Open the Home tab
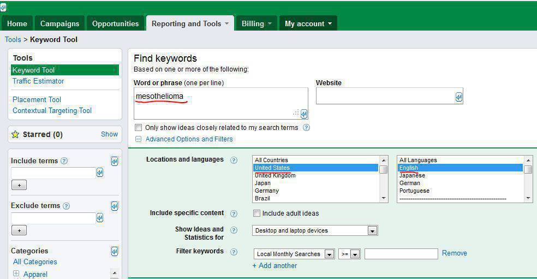 click(x=17, y=23)
